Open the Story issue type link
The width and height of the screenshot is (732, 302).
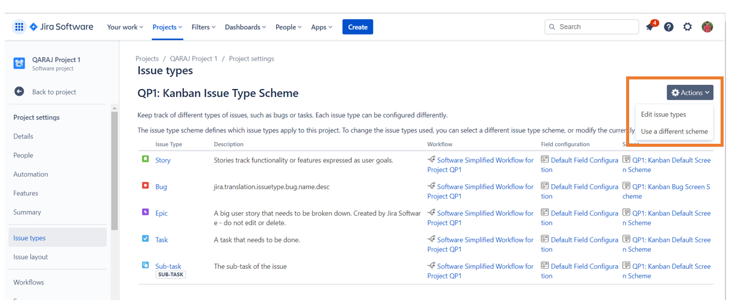163,161
